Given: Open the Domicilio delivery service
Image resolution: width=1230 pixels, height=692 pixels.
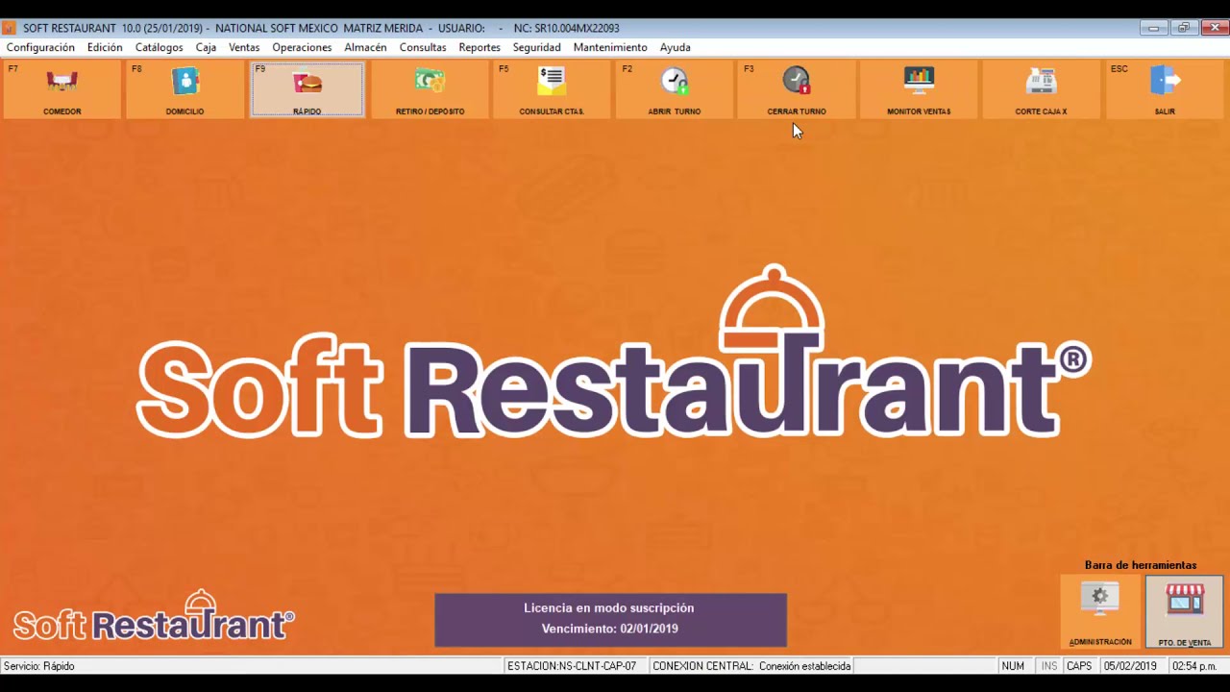Looking at the screenshot, I should (x=184, y=89).
